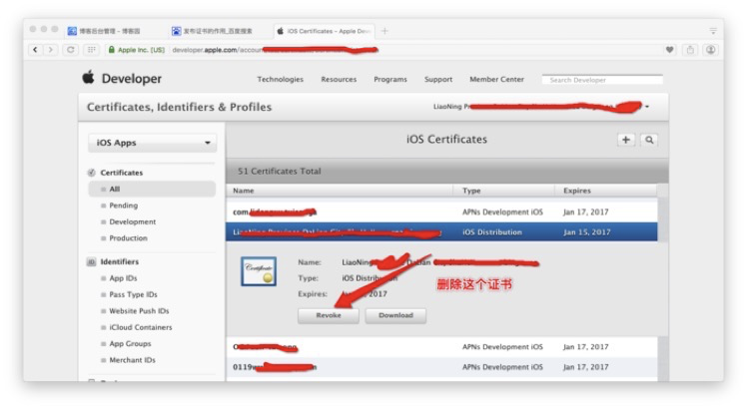Open Member Center in the navigation

coord(497,79)
